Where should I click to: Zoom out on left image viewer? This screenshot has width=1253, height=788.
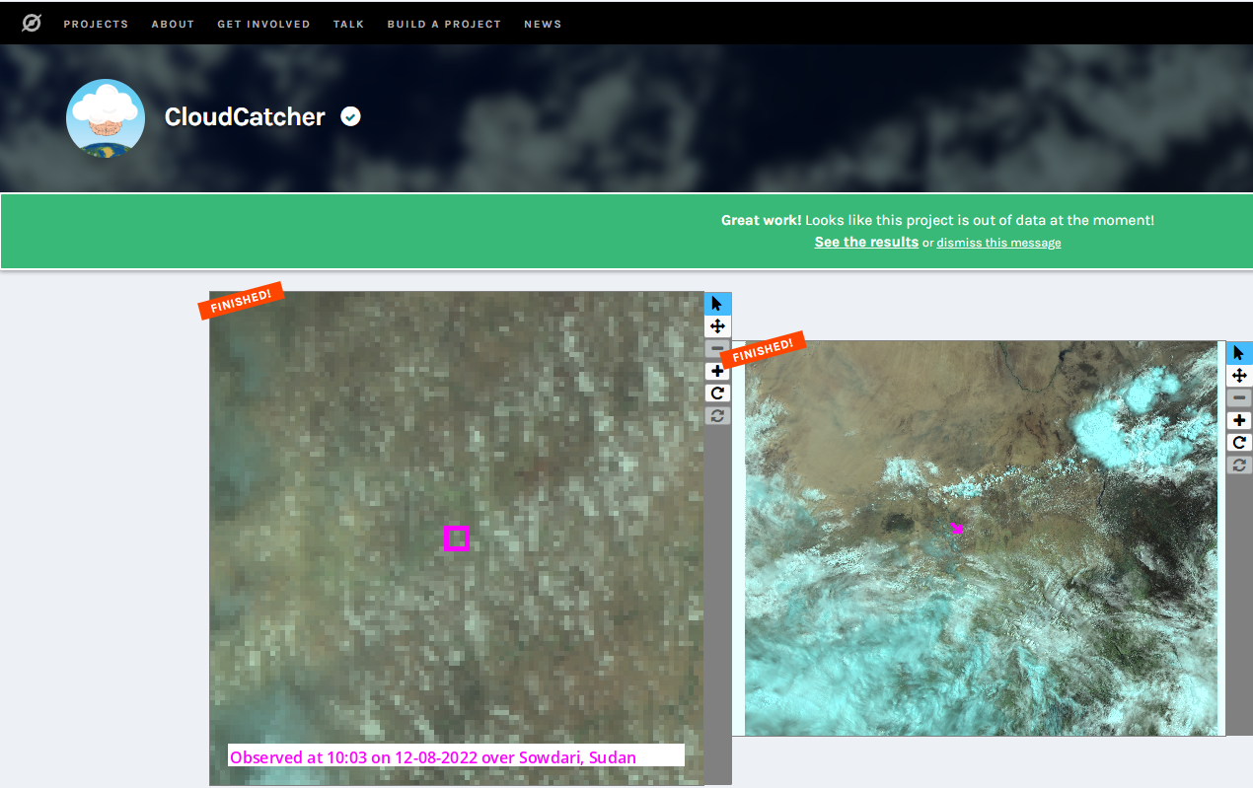717,349
